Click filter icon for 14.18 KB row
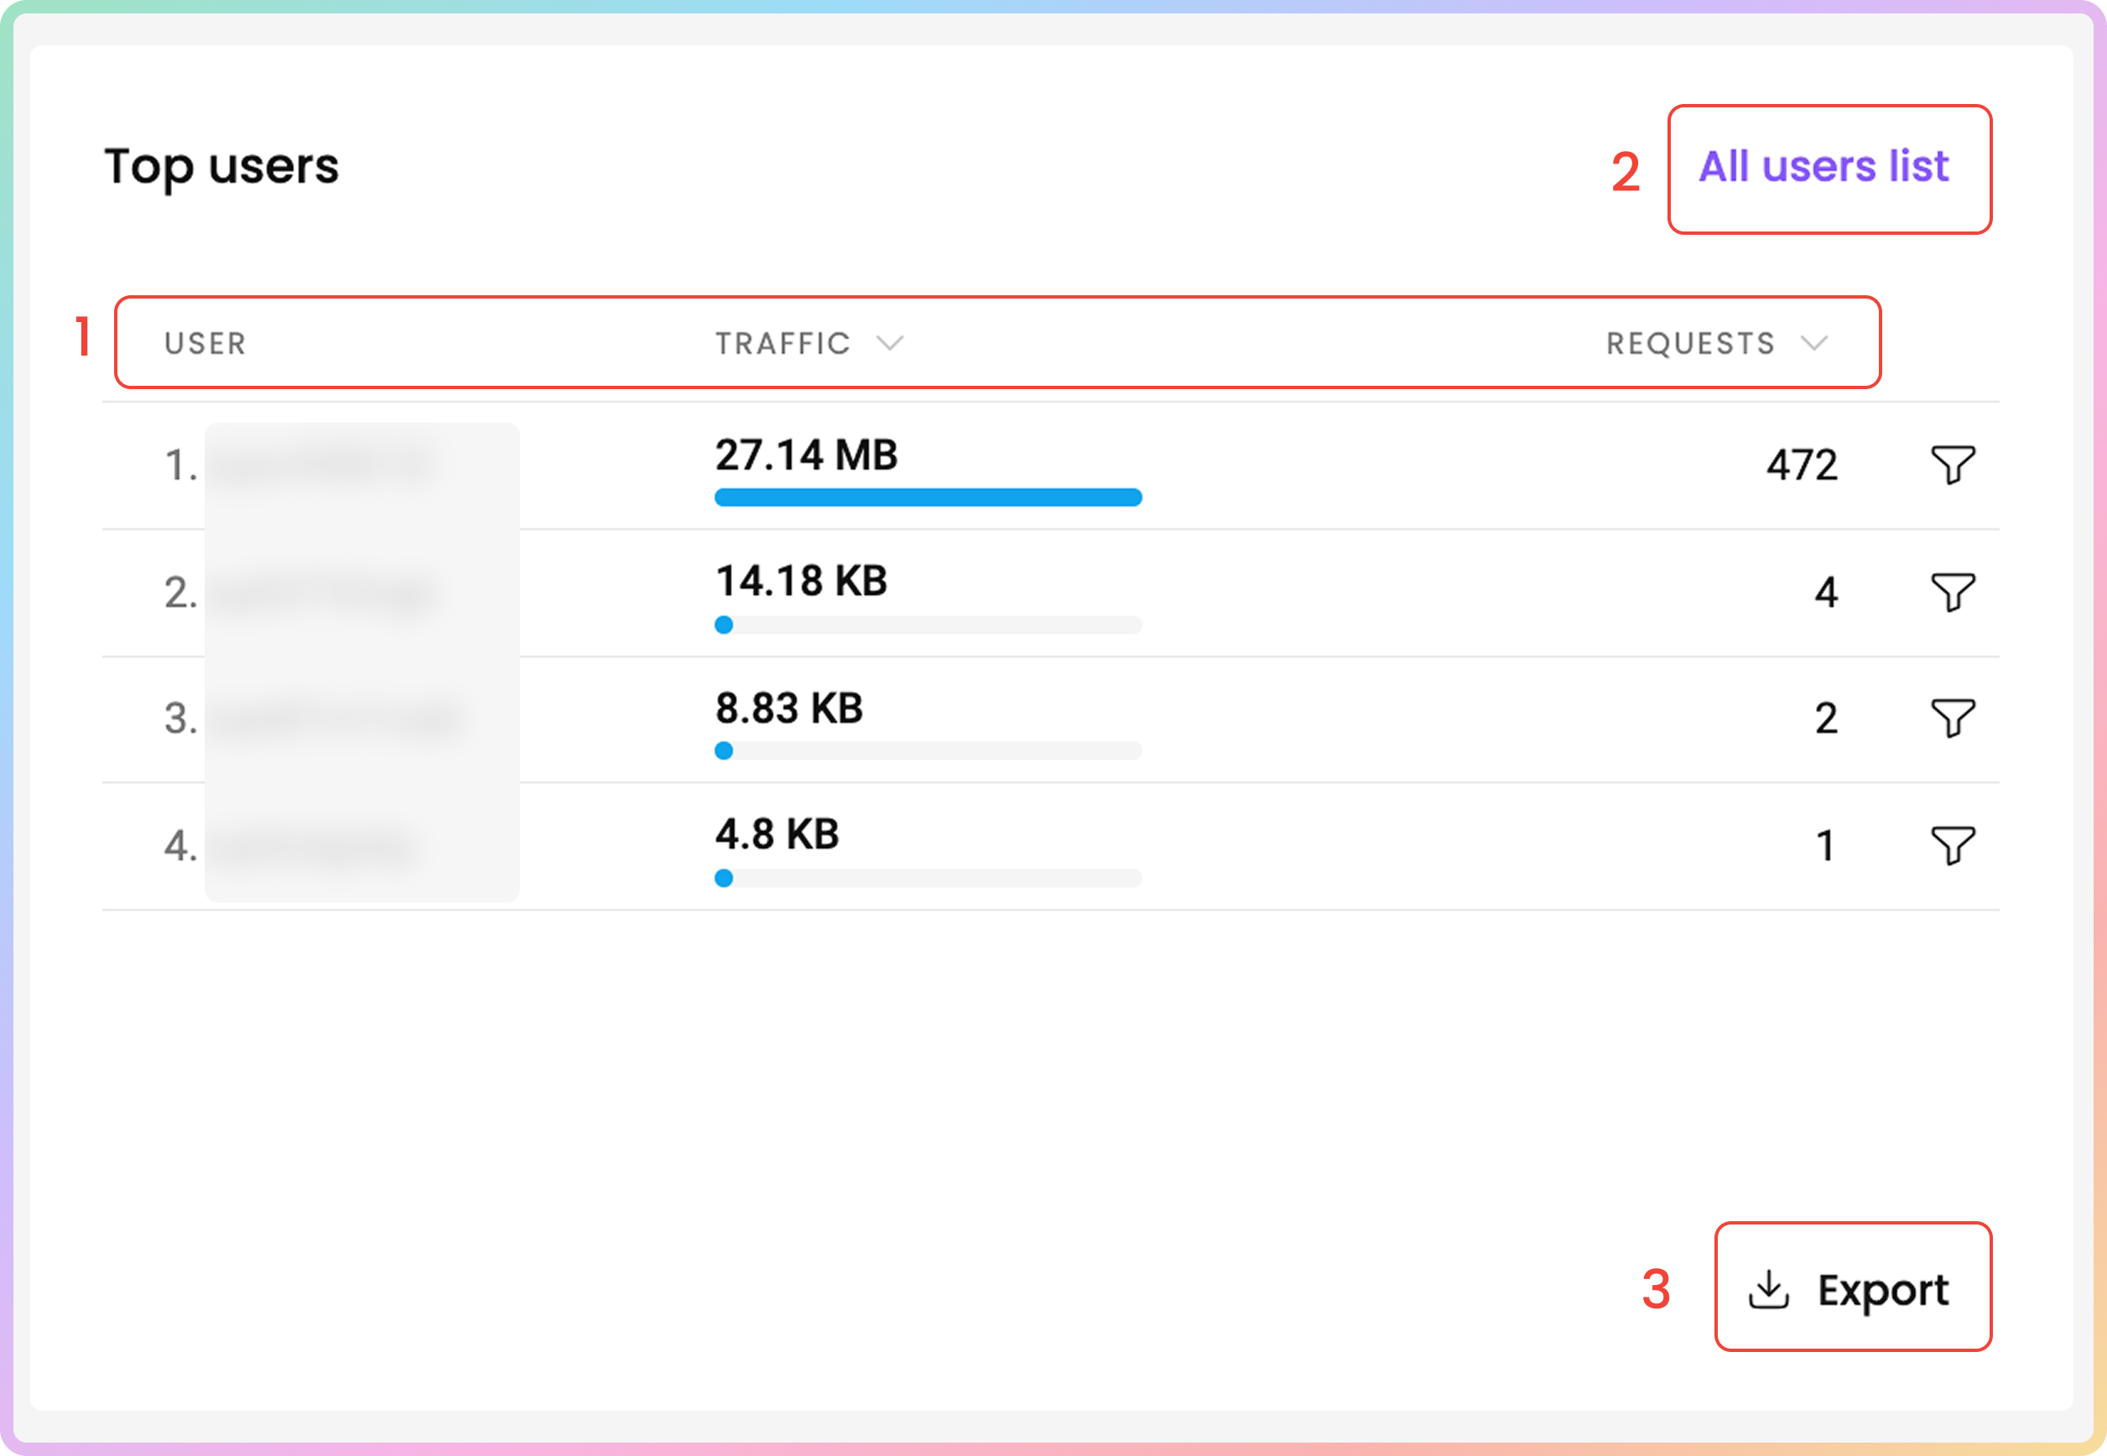 click(1952, 592)
